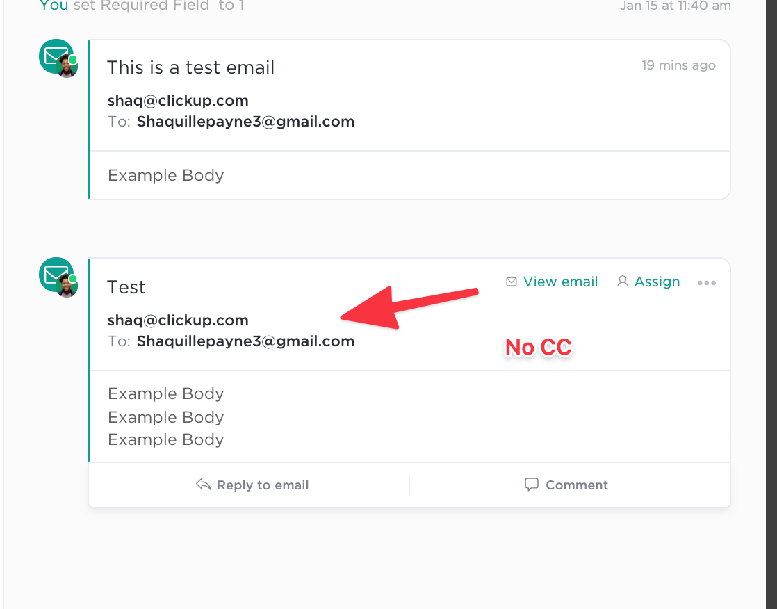
Task: Click email avatar icon beside test email
Action: (x=58, y=58)
